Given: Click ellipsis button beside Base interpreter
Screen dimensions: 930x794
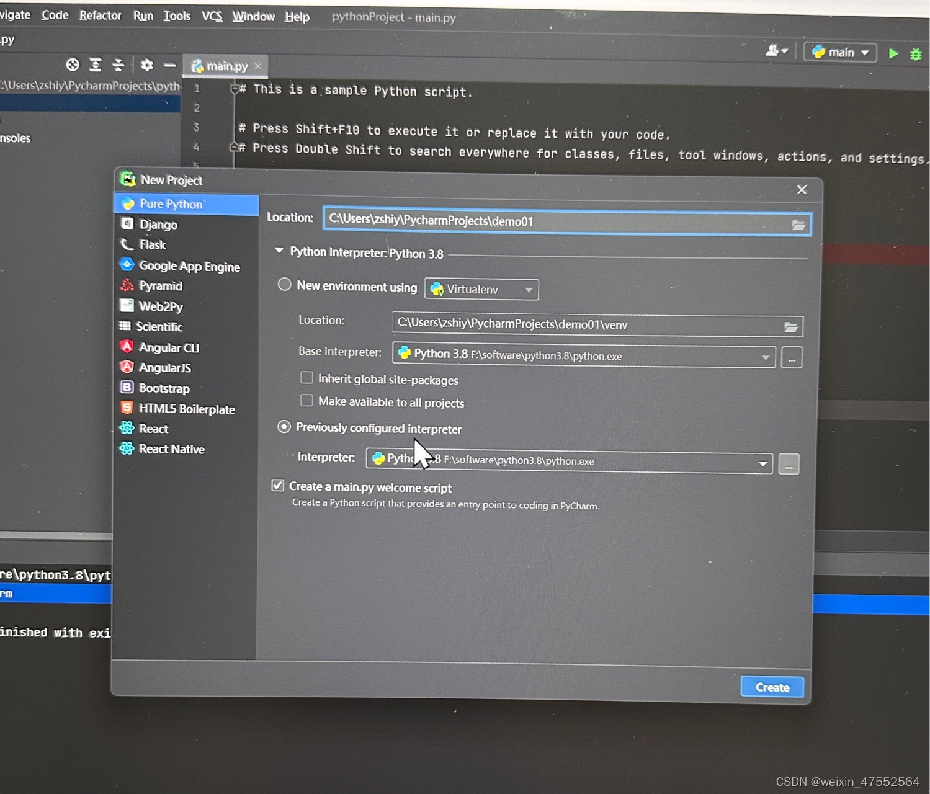Looking at the screenshot, I should click(x=792, y=358).
